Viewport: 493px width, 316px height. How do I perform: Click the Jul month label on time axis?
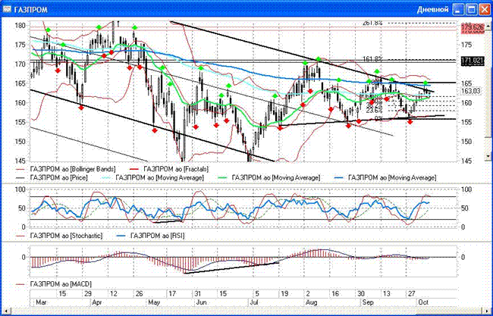click(x=254, y=302)
